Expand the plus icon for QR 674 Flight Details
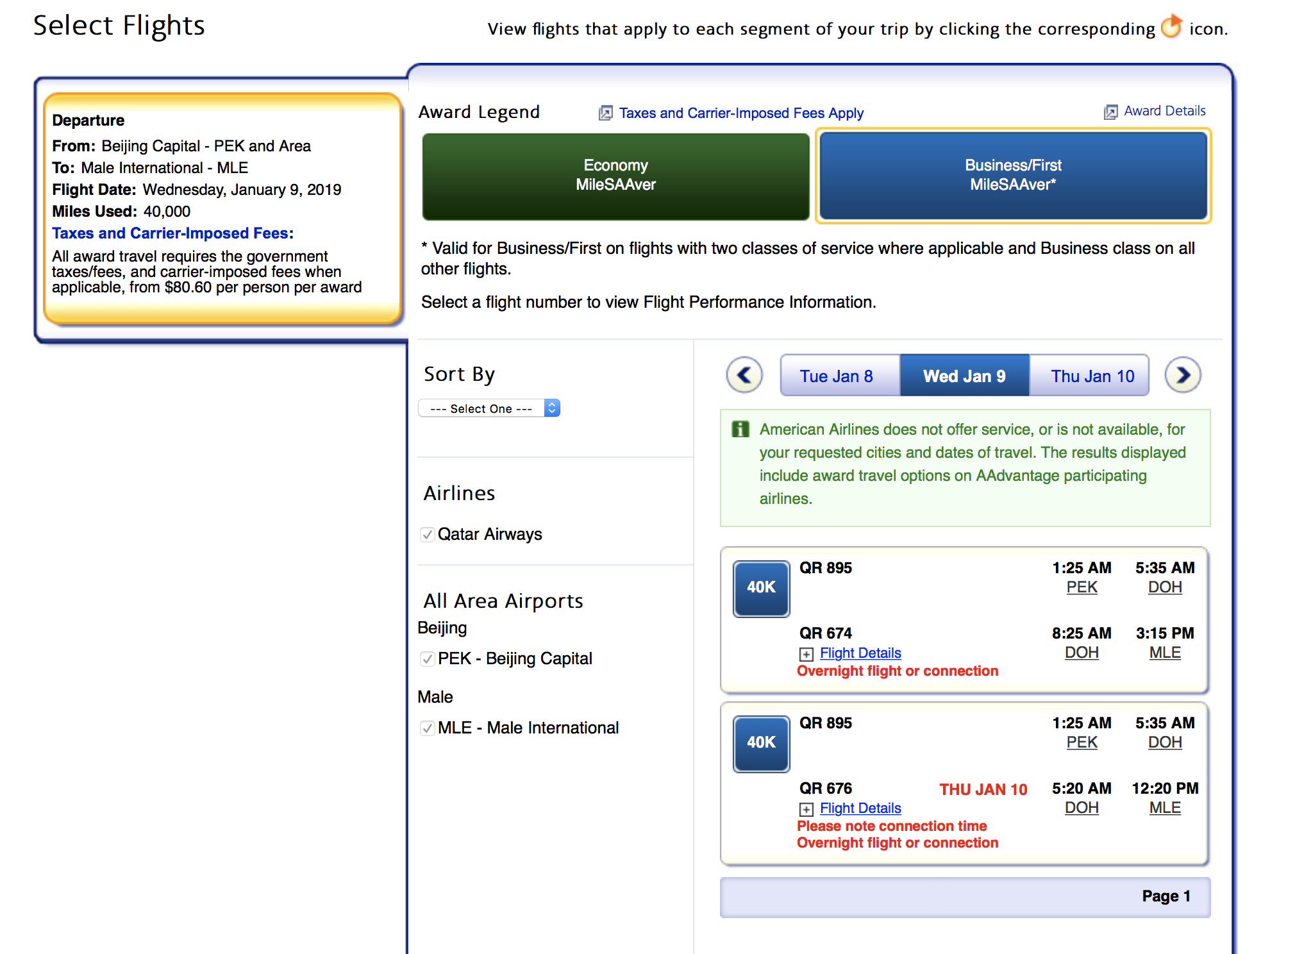 (806, 654)
